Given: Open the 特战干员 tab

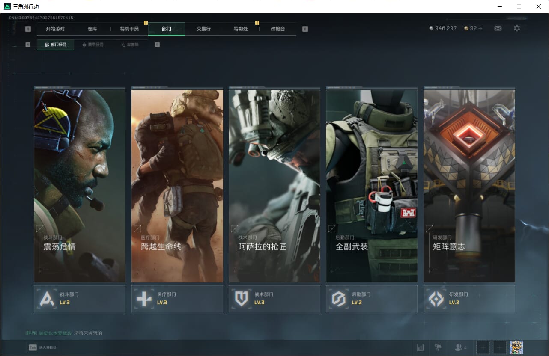Looking at the screenshot, I should (x=129, y=29).
